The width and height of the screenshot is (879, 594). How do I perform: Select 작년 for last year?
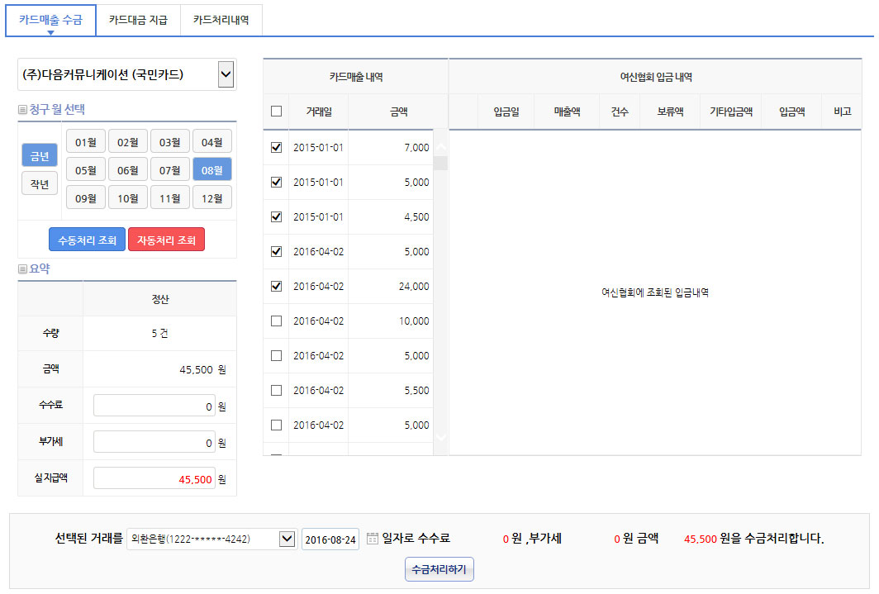[x=40, y=183]
